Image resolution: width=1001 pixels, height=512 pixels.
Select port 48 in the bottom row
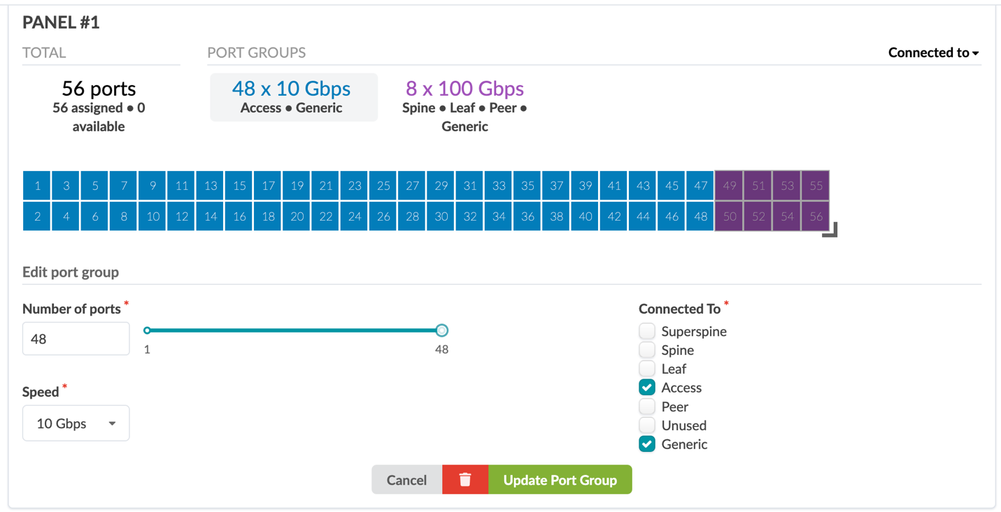[700, 217]
